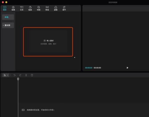The height and width of the screenshot is (117, 149).
Task: Open the 转场 transitions tab
Action: point(47,8)
